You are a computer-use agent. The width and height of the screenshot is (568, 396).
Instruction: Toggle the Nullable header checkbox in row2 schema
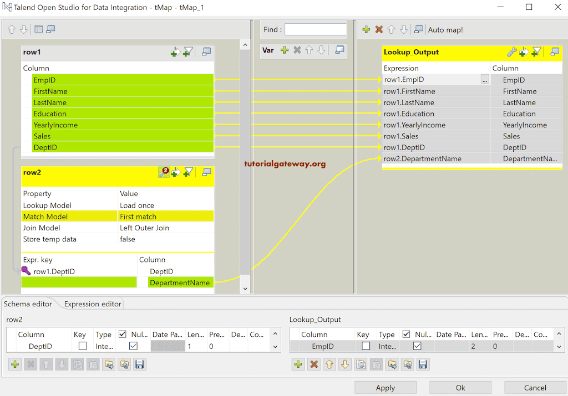123,333
